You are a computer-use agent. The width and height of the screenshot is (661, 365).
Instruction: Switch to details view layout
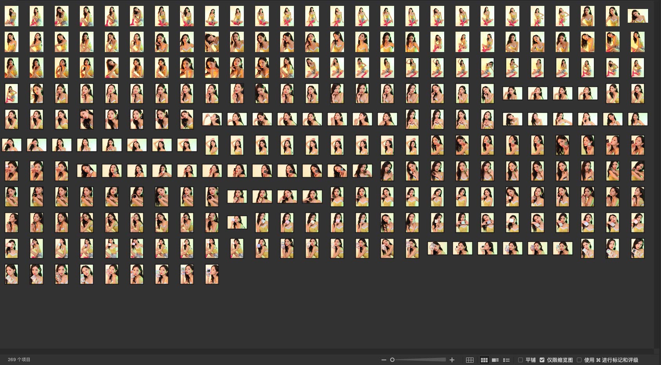495,360
